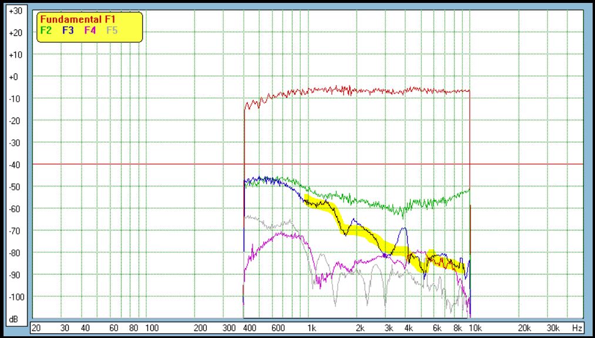This screenshot has height=338, width=595.
Task: Click the 100 frequency axis label
Action: point(152,328)
